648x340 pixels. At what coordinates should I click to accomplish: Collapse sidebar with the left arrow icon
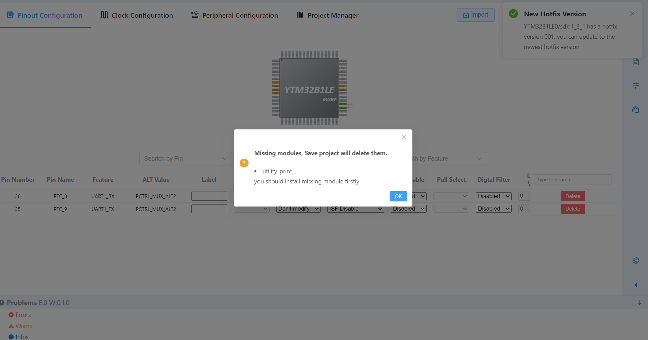[635, 285]
